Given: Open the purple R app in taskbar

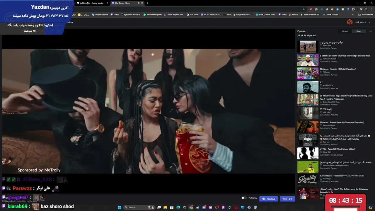Looking at the screenshot, I should tap(223, 207).
